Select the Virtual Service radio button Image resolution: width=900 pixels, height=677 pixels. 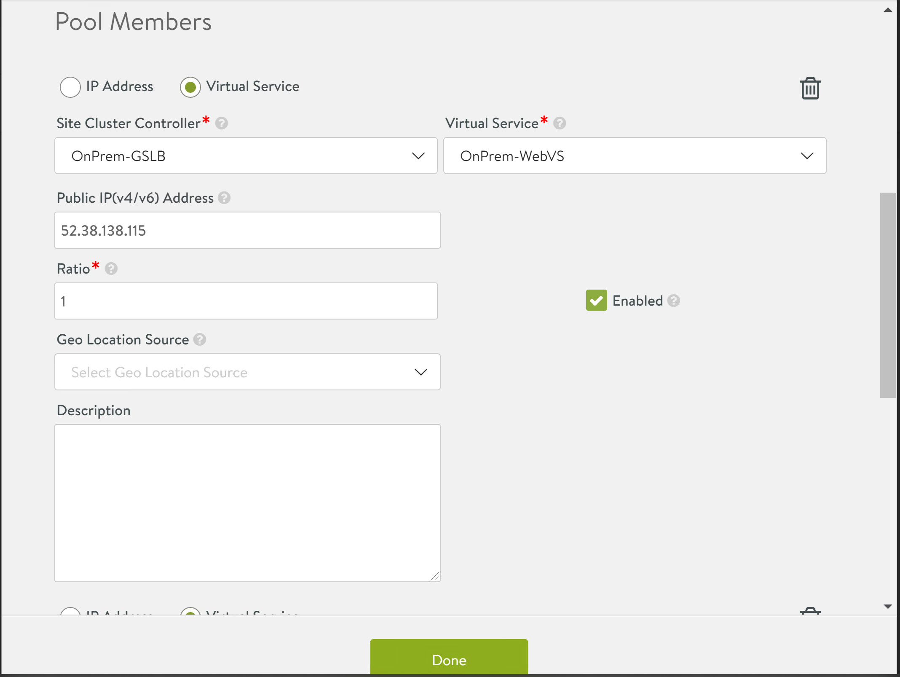tap(190, 87)
